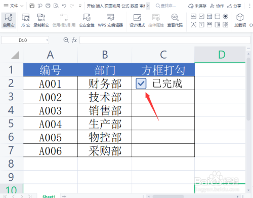The image size is (253, 198).
Task: Click in the formula bar input
Action: (x=165, y=40)
